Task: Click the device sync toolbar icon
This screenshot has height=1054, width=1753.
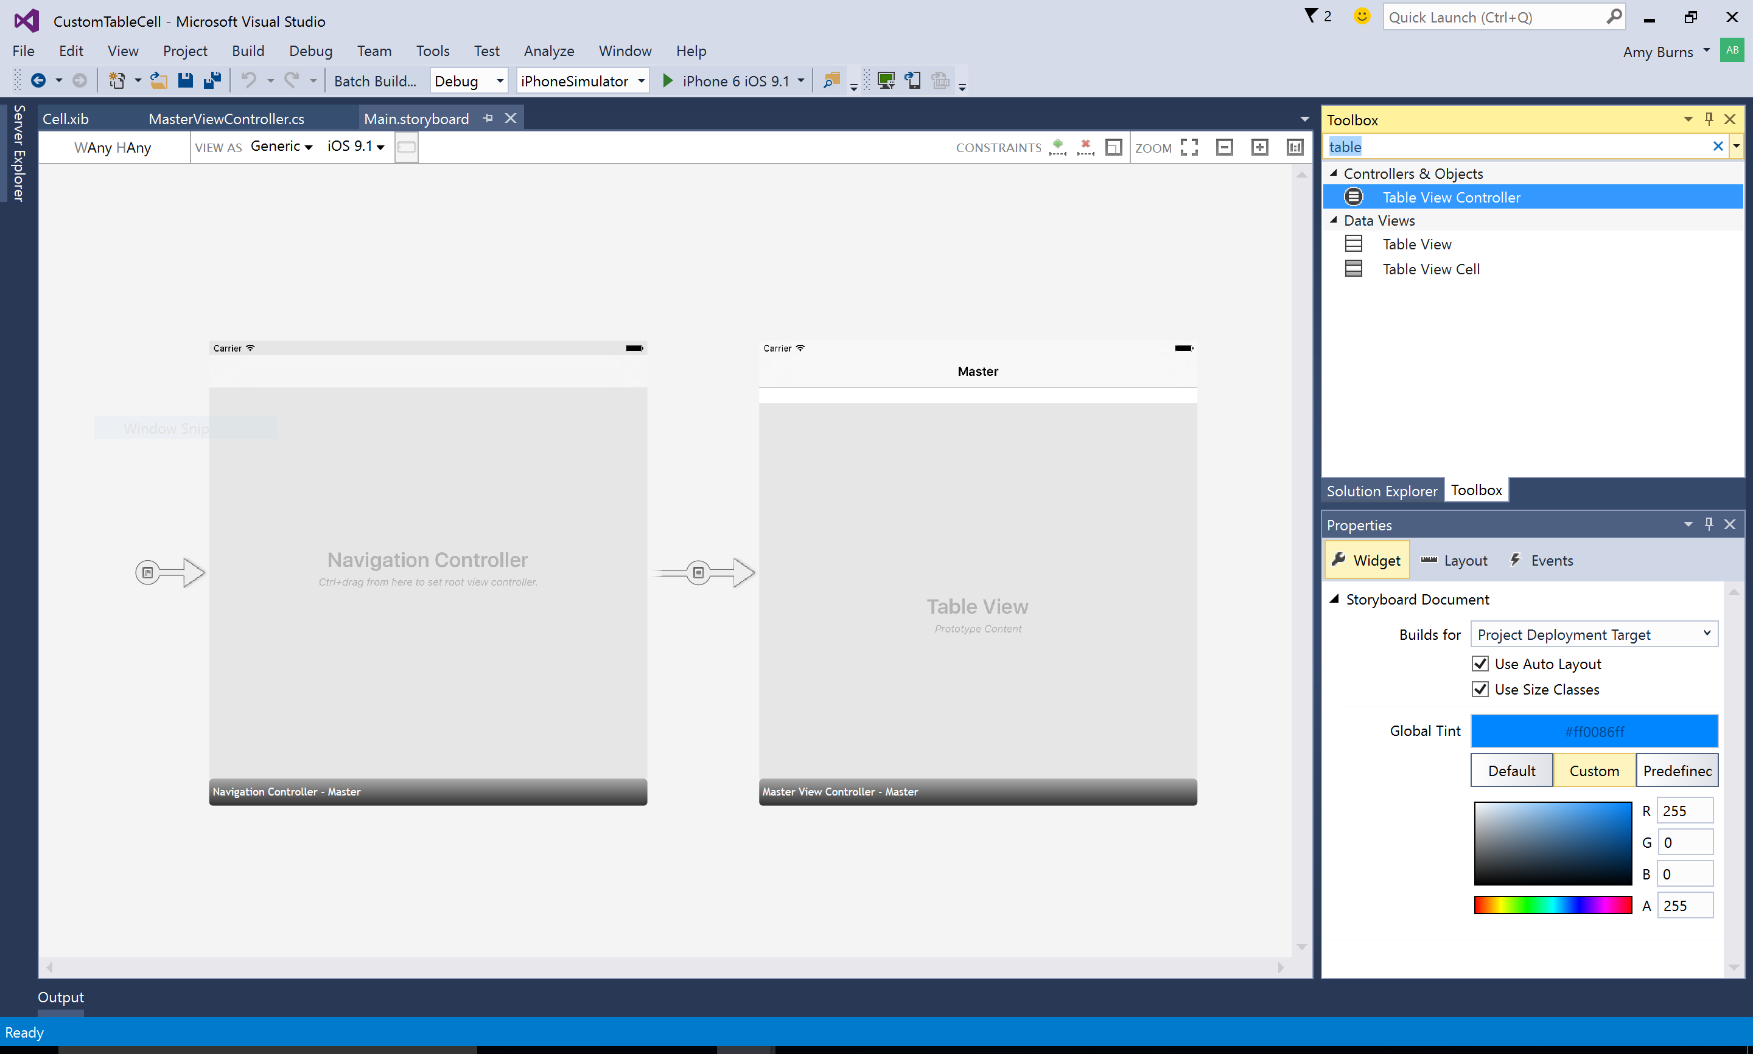Action: click(x=913, y=81)
